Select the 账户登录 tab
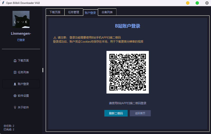 tap(90, 13)
